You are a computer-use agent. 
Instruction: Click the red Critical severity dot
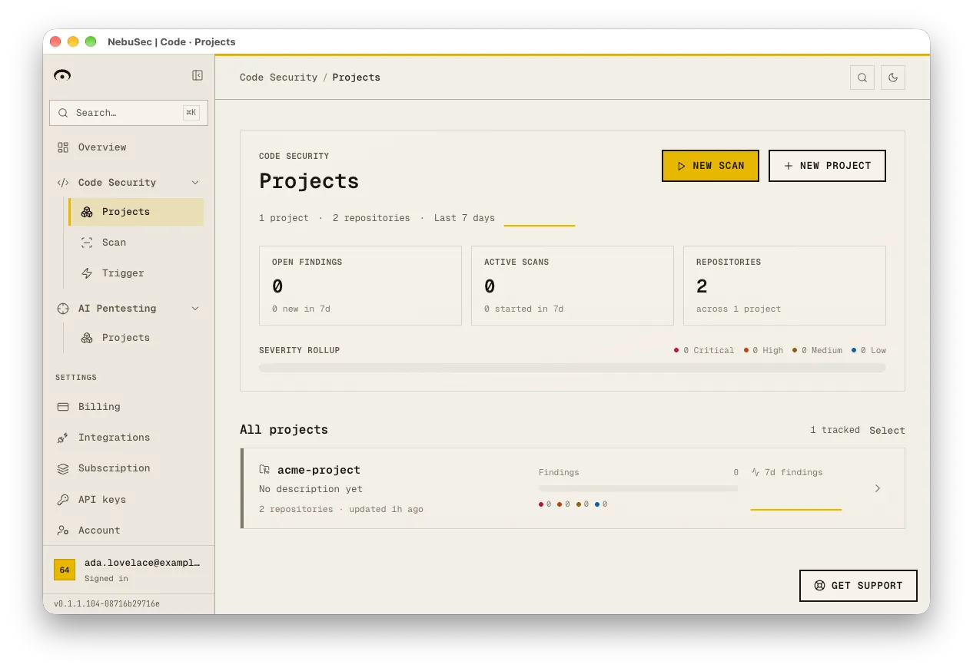(676, 351)
